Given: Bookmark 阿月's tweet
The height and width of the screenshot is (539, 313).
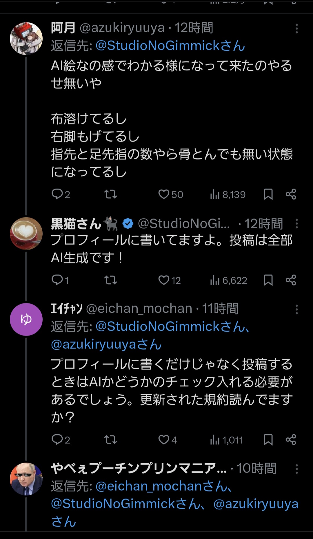Looking at the screenshot, I should point(268,194).
